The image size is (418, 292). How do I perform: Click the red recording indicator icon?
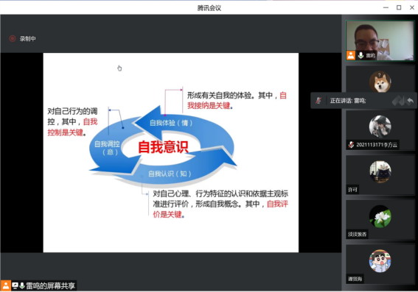tap(13, 38)
